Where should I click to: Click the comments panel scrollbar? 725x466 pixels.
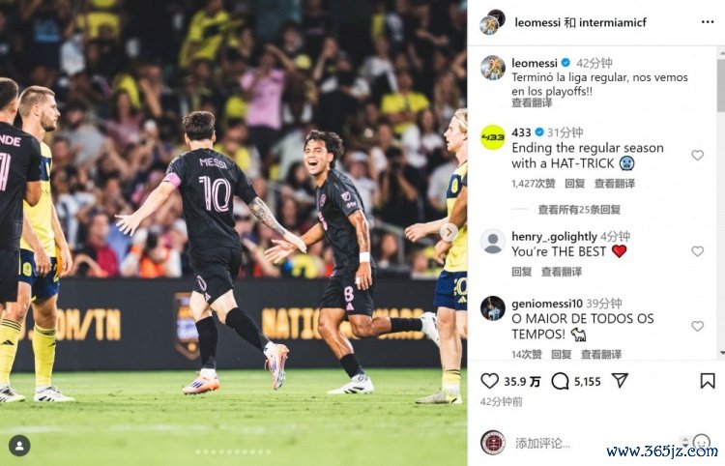tap(721, 86)
